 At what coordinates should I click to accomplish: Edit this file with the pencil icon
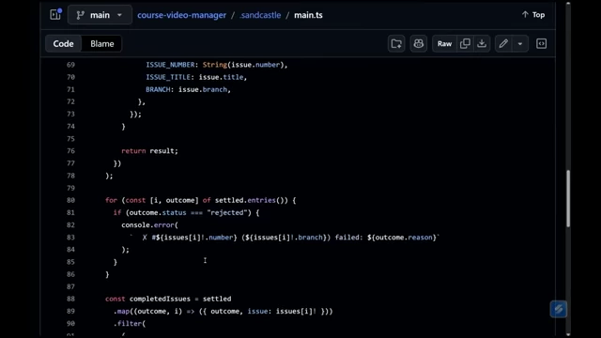click(503, 44)
